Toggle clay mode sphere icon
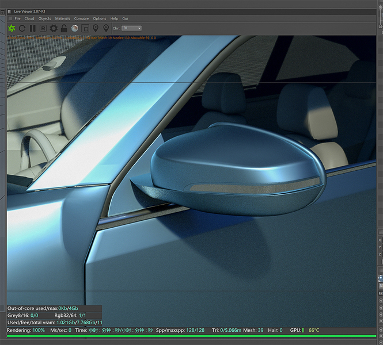Screen dimensions: 383x345 pyautogui.click(x=75, y=28)
